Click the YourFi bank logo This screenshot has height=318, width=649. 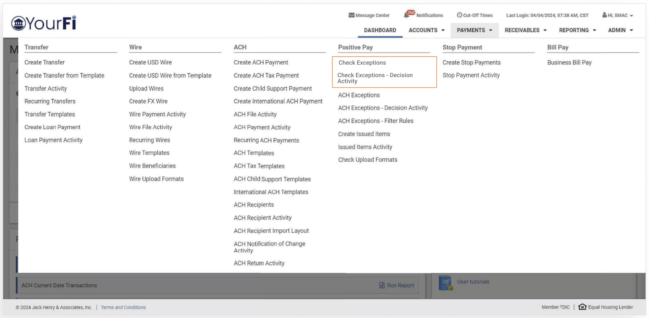coord(44,23)
